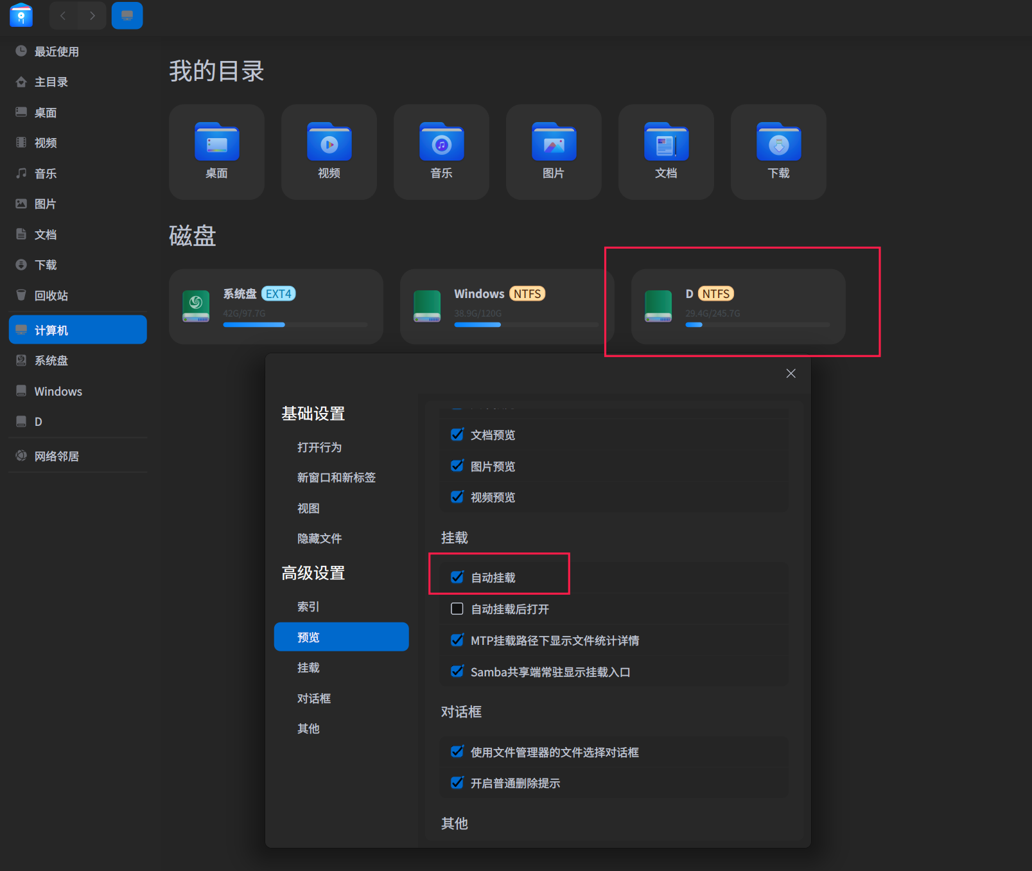This screenshot has width=1032, height=871.
Task: Click the file manager app logo icon
Action: (21, 15)
